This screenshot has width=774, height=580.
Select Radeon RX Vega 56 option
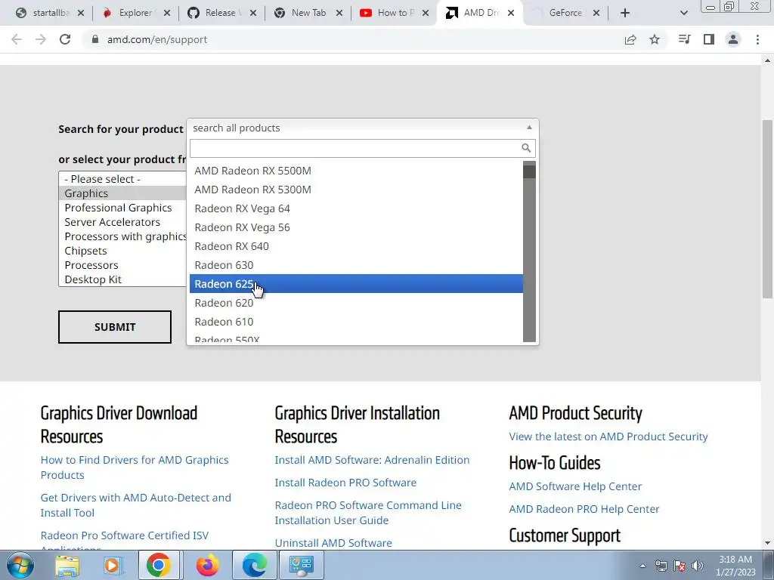click(x=356, y=227)
